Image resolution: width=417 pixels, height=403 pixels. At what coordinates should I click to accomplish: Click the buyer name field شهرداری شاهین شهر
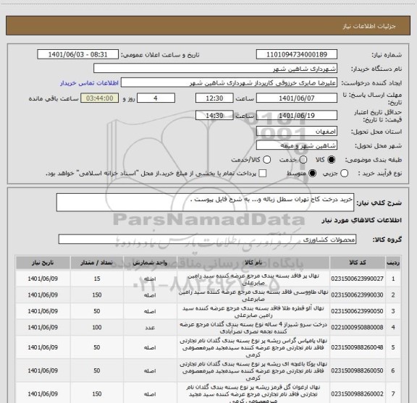pos(216,69)
